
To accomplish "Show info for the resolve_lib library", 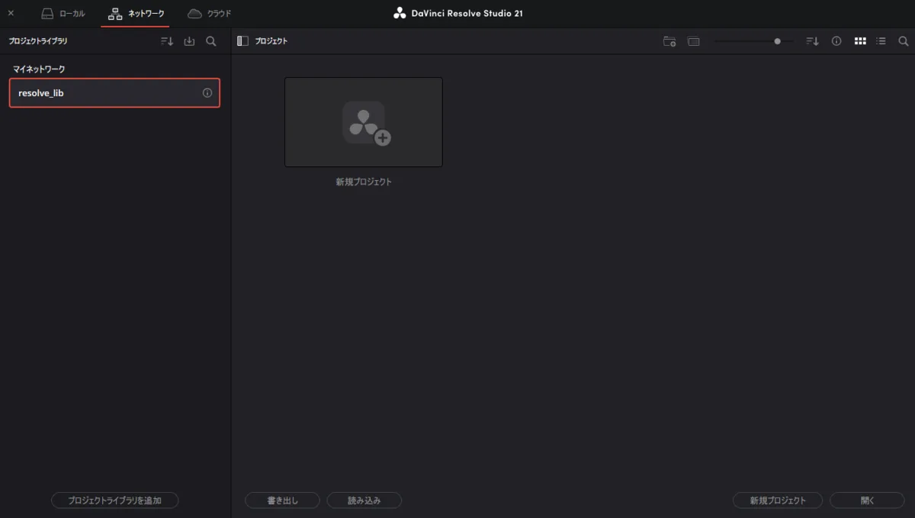I will 207,93.
